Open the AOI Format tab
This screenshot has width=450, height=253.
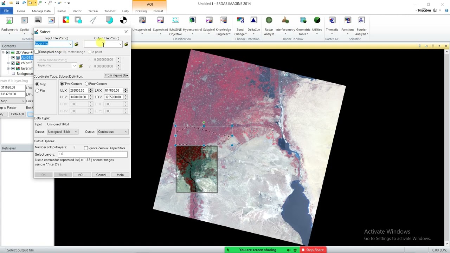click(158, 11)
